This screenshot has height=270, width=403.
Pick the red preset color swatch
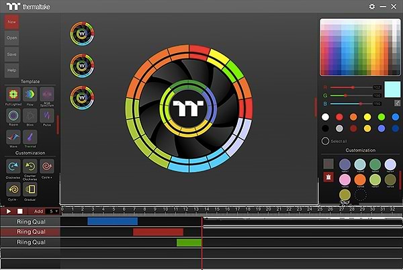[x=339, y=117]
